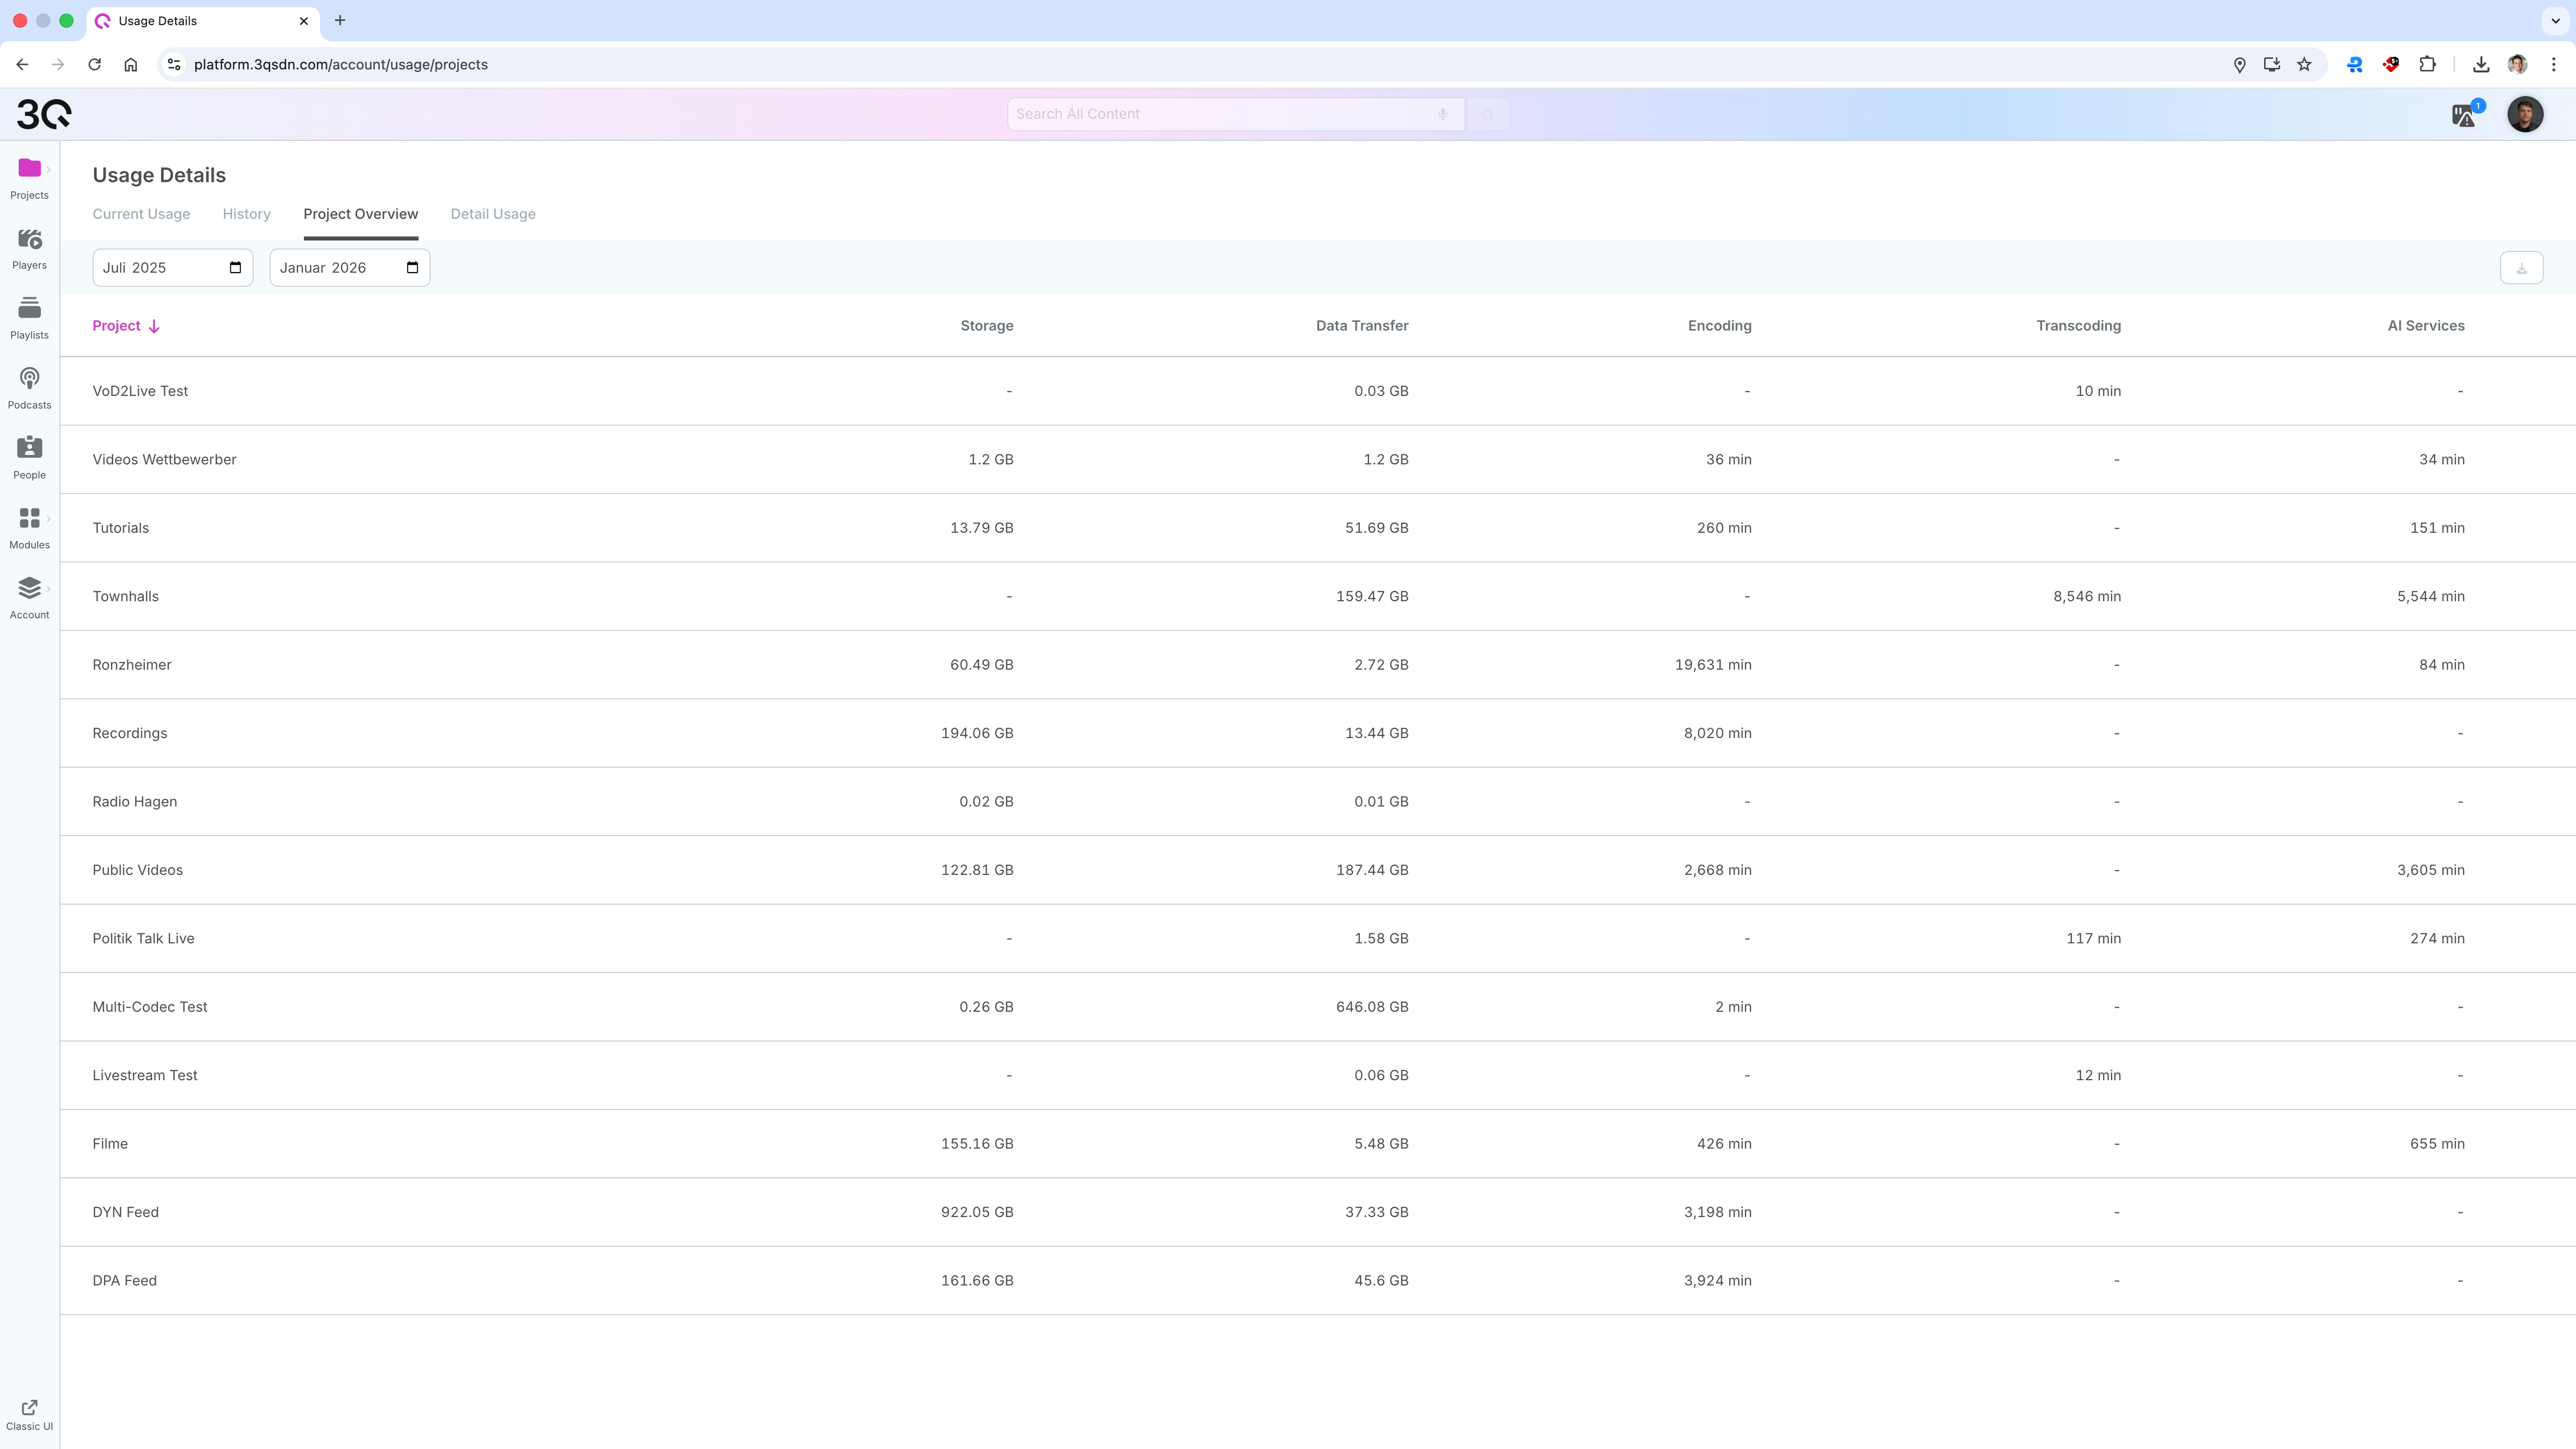Click the search magnifier button
2576x1449 pixels.
coord(1488,115)
